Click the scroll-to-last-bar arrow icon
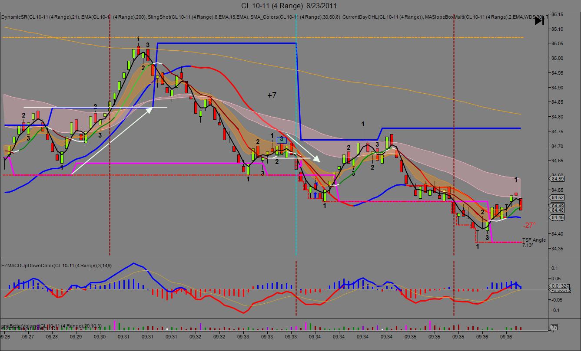Image resolution: width=581 pixels, height=351 pixels. click(x=539, y=21)
